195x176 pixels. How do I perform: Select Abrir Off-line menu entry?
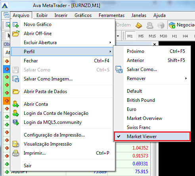(x=62, y=34)
